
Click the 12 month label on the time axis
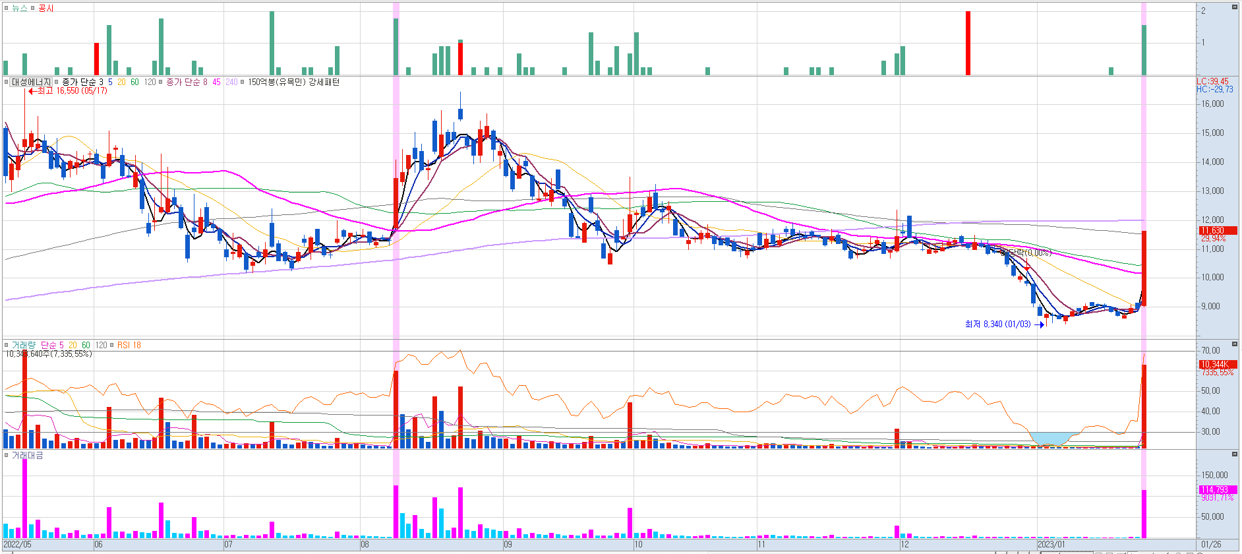[x=904, y=545]
